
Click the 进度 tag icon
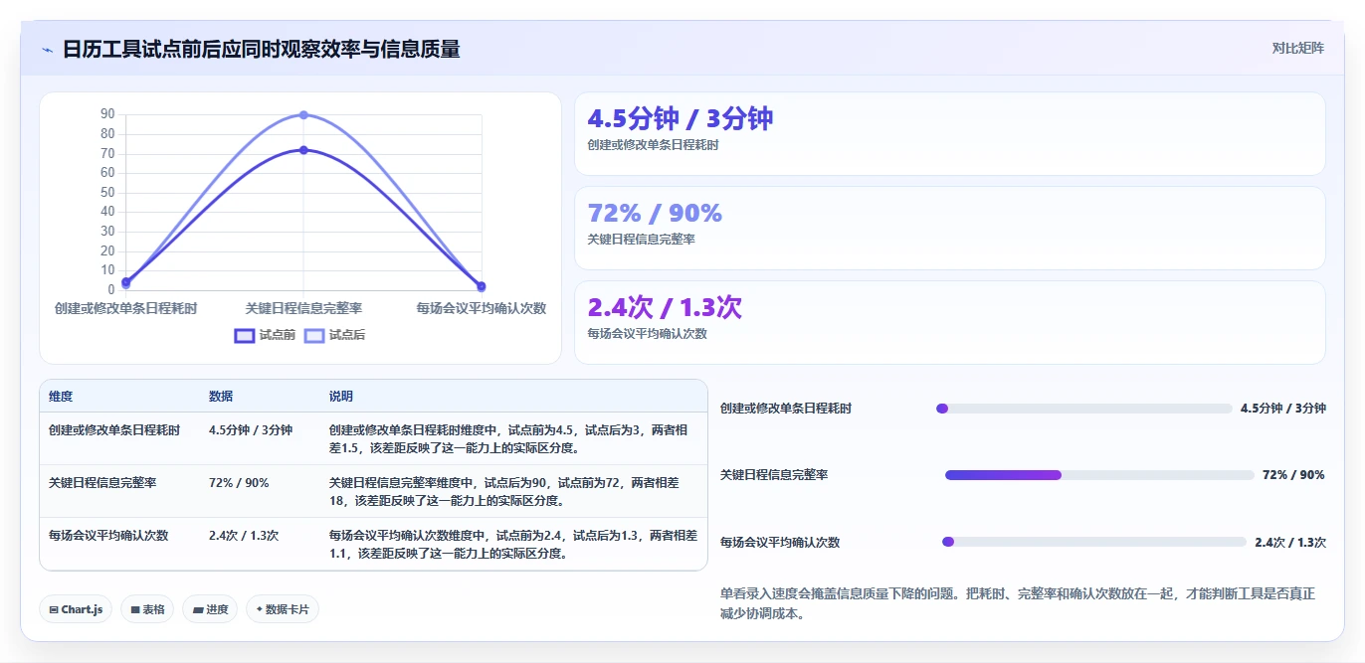pos(198,609)
